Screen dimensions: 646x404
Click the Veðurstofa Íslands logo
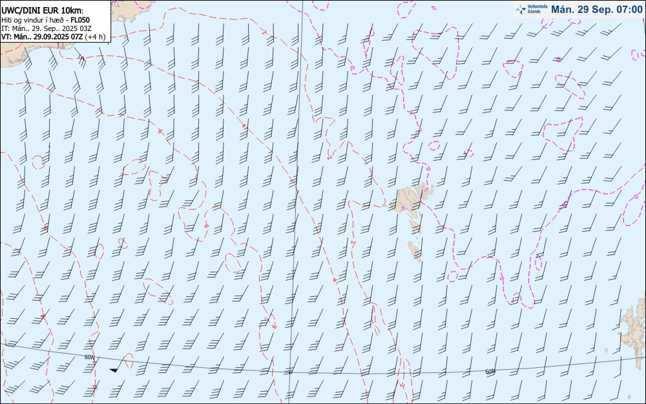point(532,10)
